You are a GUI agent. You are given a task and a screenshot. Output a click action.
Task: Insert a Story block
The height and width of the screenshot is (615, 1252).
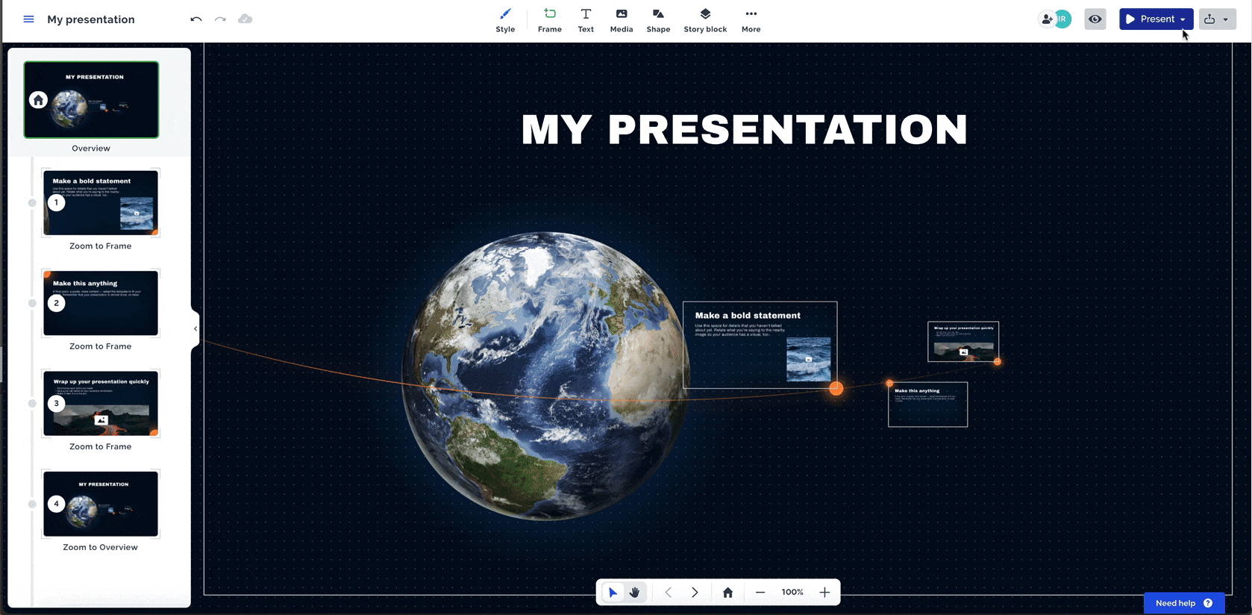tap(705, 20)
